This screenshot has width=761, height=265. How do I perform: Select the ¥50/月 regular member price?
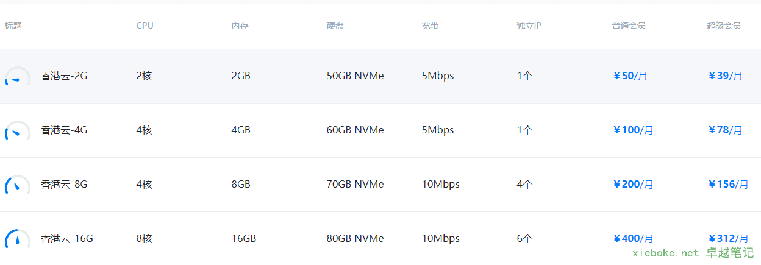pos(630,76)
